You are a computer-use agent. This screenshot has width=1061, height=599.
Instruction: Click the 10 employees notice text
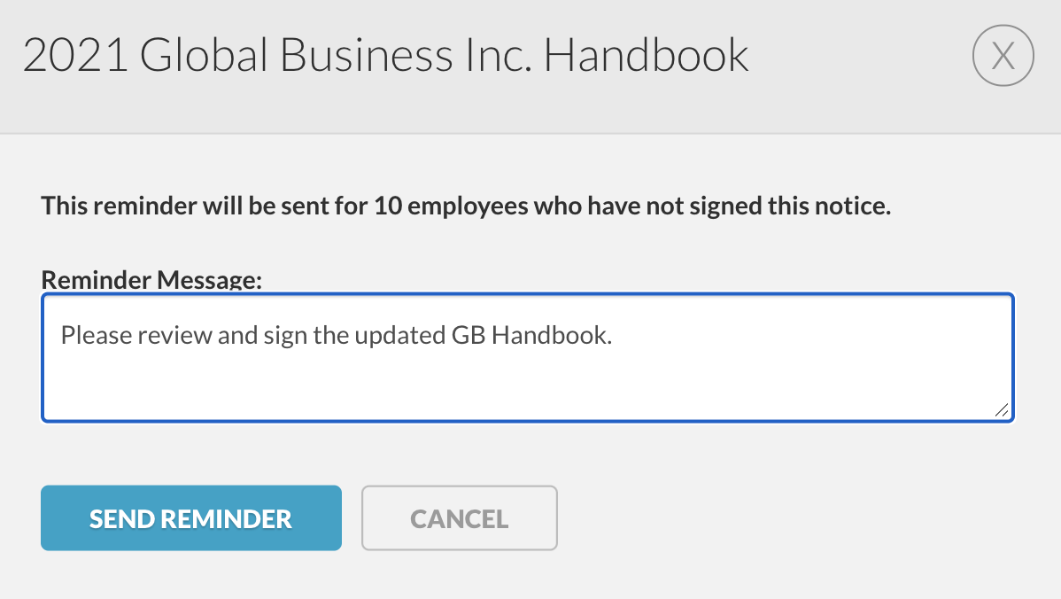(465, 205)
